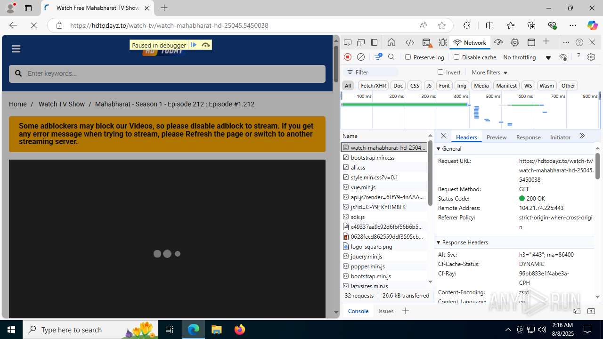Filter requests by CSS type

pyautogui.click(x=415, y=85)
